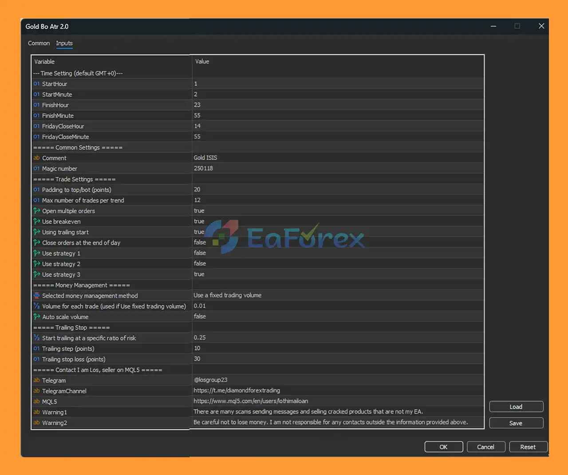The height and width of the screenshot is (475, 568).
Task: Click the fraction icon beside Start trailing ratio
Action: click(x=37, y=338)
